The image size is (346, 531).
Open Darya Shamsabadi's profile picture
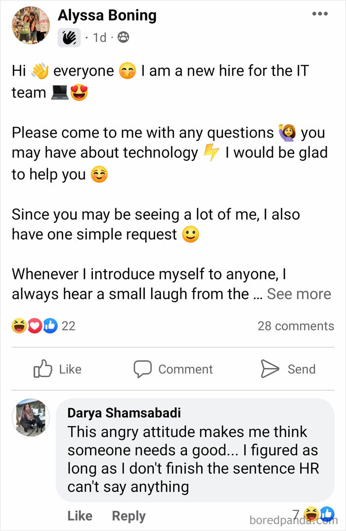31,417
